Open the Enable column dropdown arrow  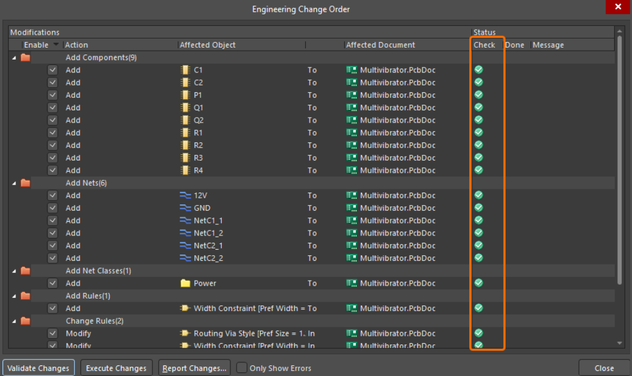(x=56, y=45)
